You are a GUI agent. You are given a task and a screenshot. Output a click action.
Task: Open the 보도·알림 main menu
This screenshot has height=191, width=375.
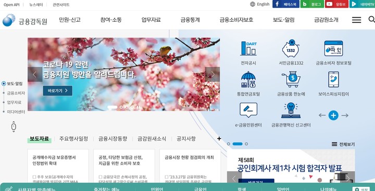tap(284, 20)
